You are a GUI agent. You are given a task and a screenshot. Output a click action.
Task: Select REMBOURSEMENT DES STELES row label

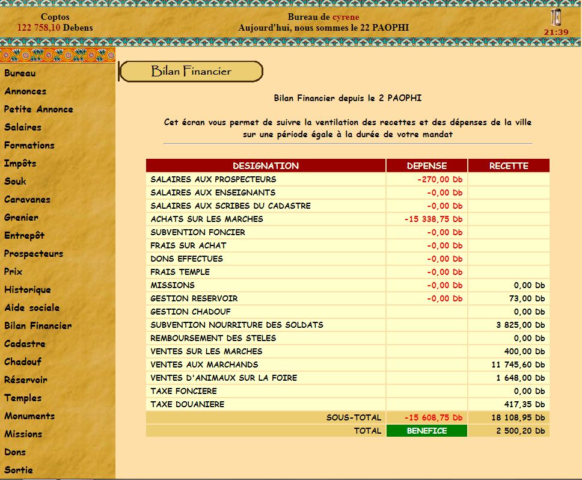pos(213,338)
